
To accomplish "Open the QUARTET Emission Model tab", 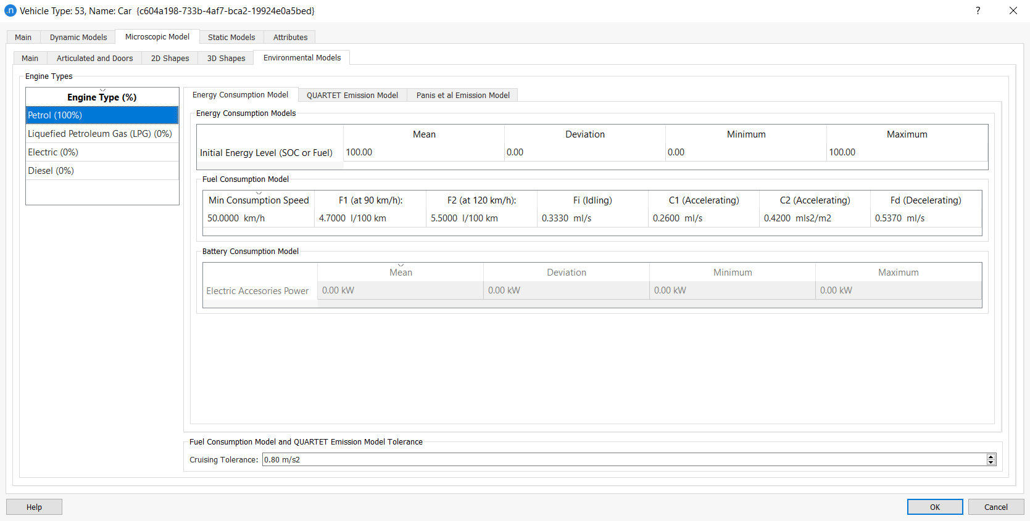I will coord(352,95).
